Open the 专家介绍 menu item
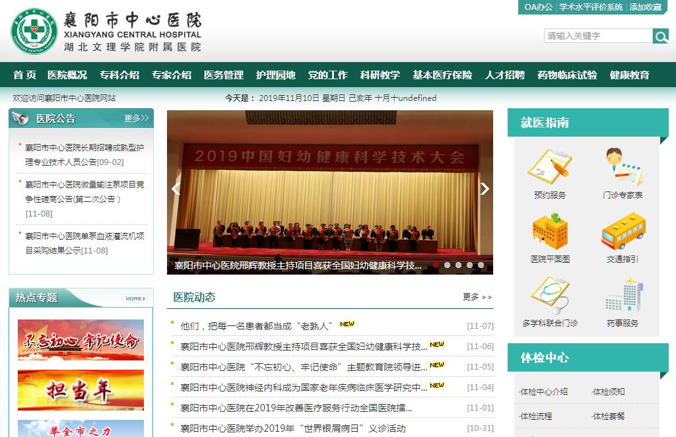Screen dimensions: 676x437 point(171,75)
